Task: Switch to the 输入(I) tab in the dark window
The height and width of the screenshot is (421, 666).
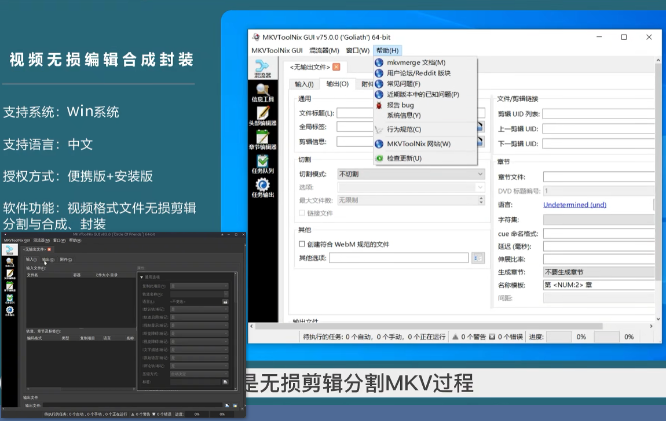Action: pos(31,260)
